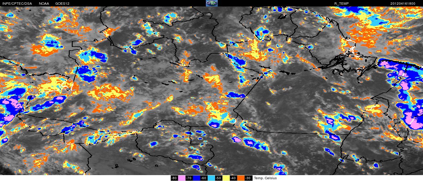
Task: Click the -30 legend value
Action: [x=248, y=178]
